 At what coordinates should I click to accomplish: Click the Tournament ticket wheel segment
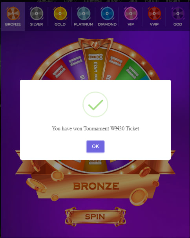coord(95,64)
